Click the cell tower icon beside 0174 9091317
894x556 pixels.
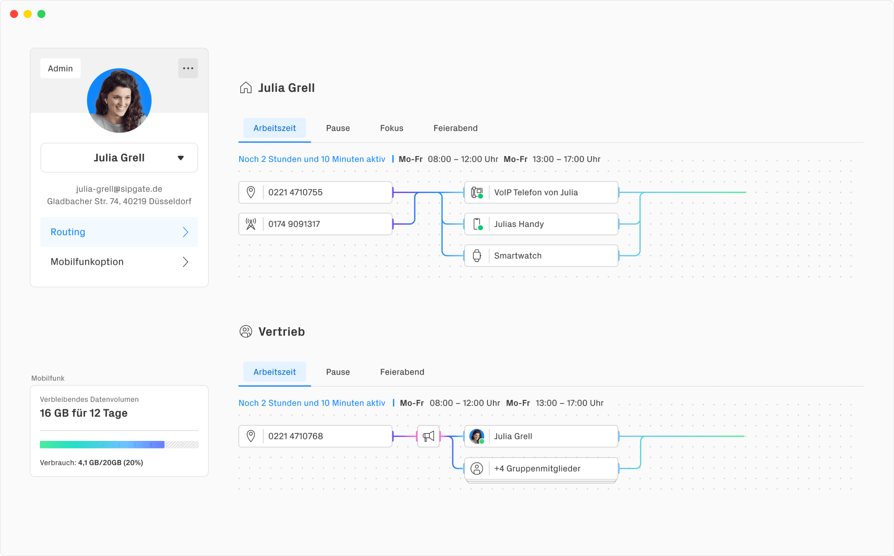coord(251,224)
